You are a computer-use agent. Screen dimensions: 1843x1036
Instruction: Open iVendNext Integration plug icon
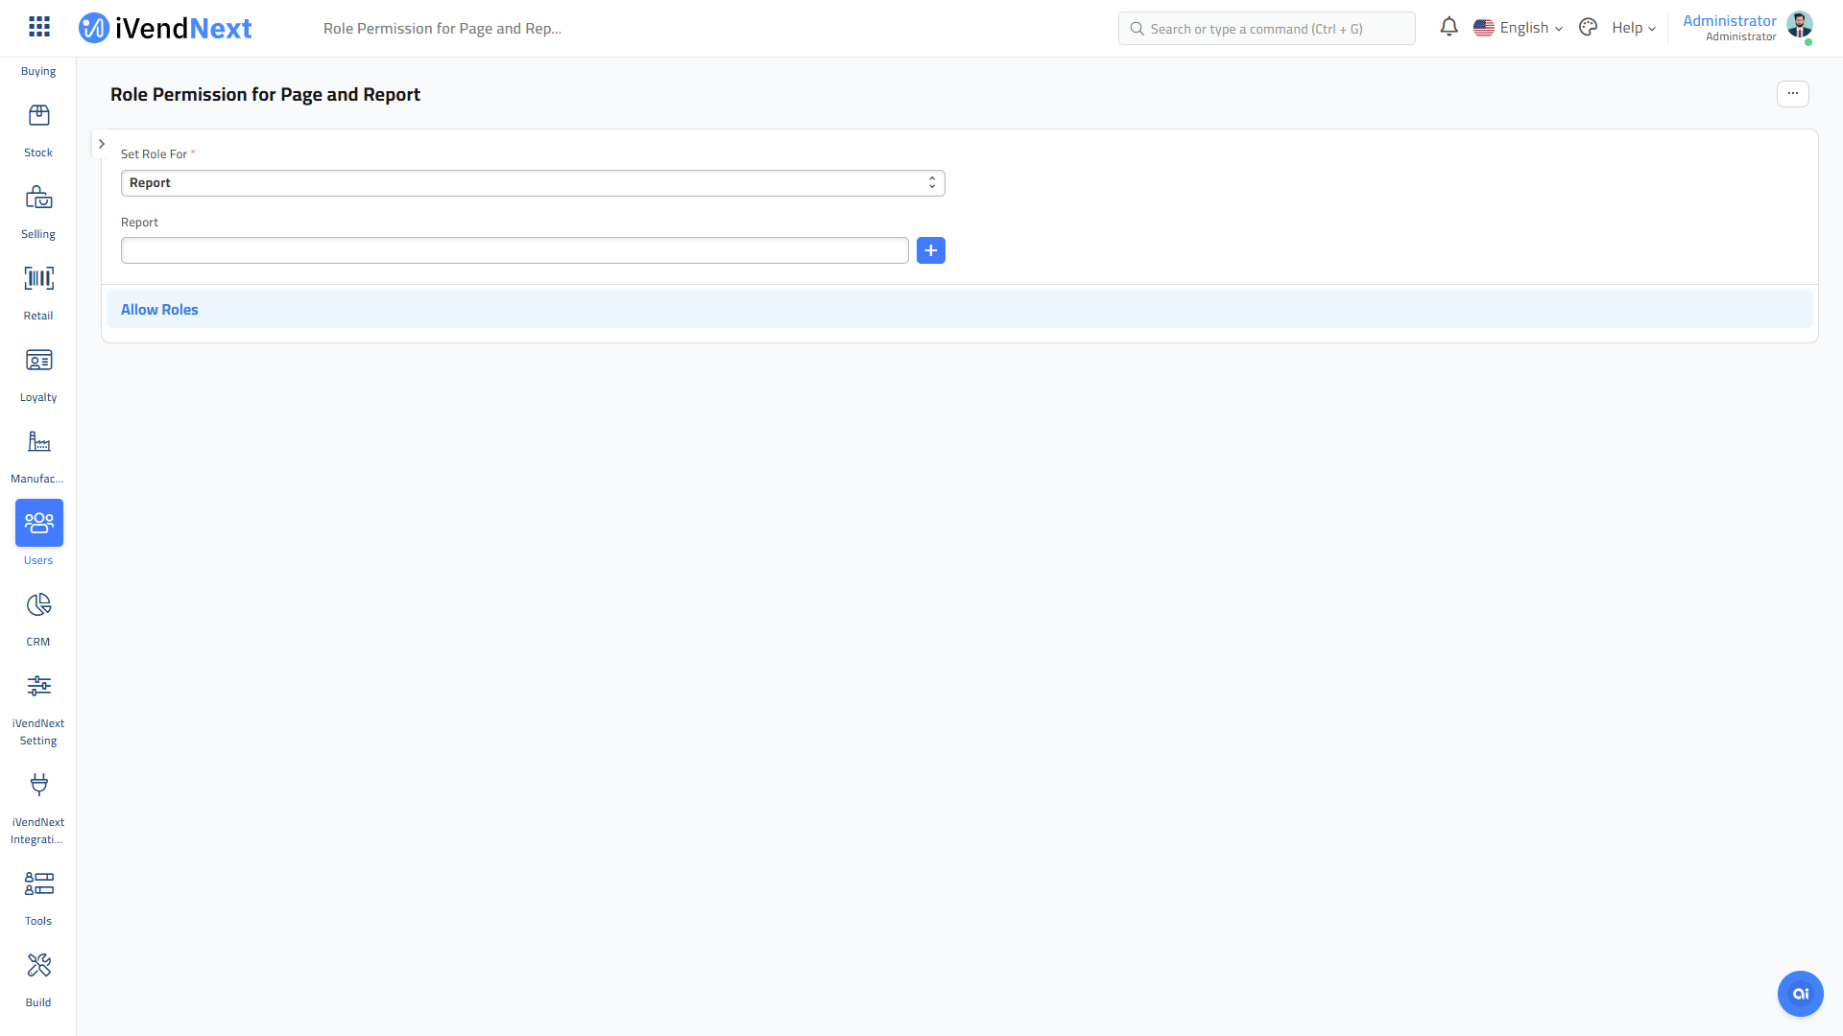[x=38, y=785]
